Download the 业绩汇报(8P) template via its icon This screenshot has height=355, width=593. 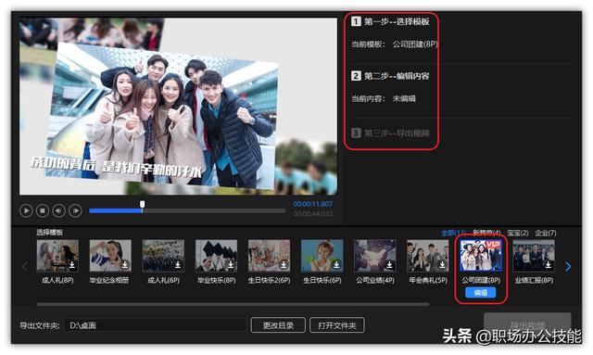coord(549,265)
